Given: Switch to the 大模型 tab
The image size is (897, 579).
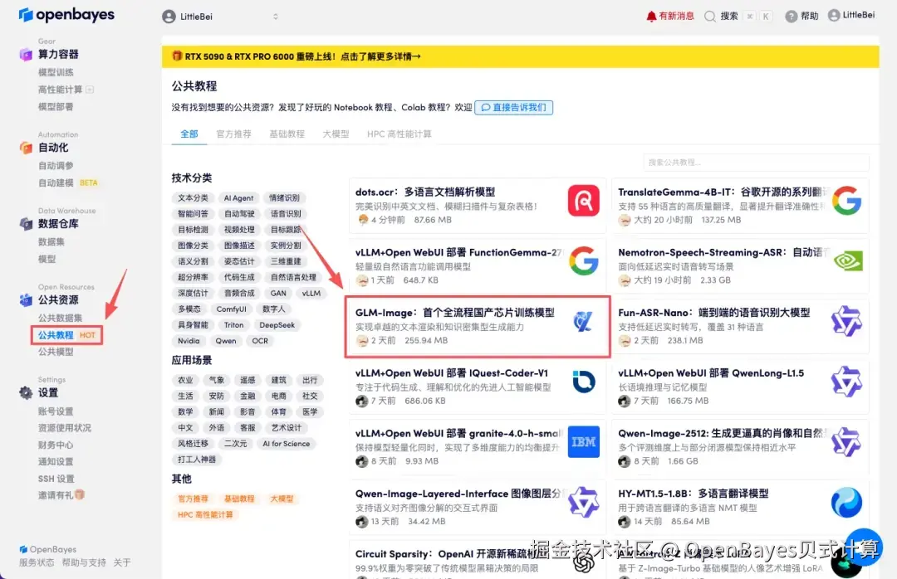Looking at the screenshot, I should pos(336,134).
